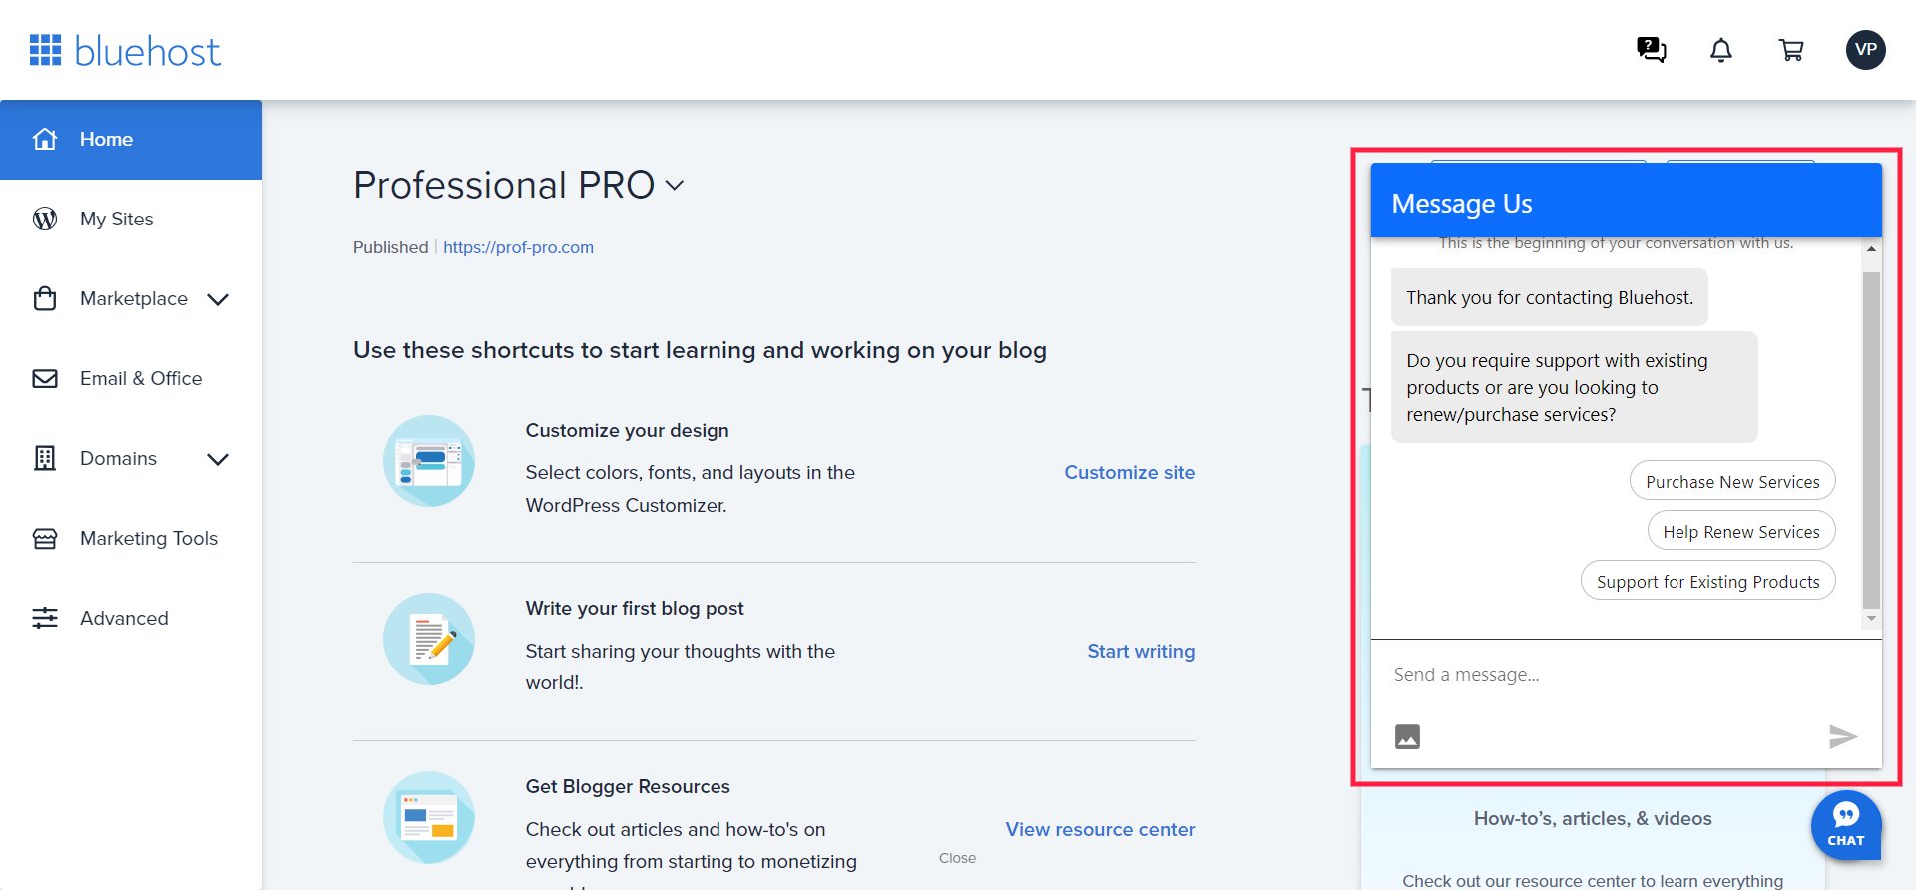Click the Message Us chat header
The height and width of the screenshot is (891, 1916).
coord(1626,201)
